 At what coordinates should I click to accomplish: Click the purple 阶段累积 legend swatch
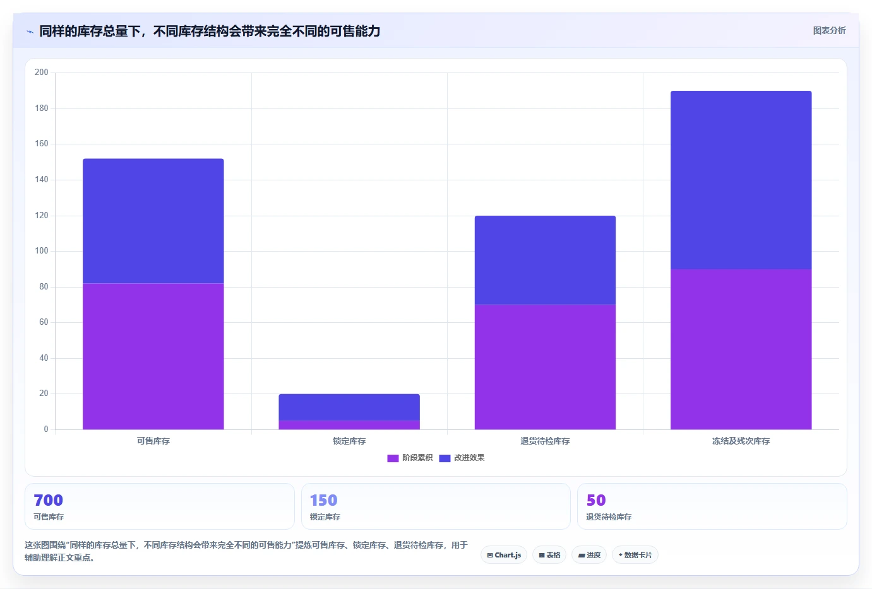(x=393, y=458)
